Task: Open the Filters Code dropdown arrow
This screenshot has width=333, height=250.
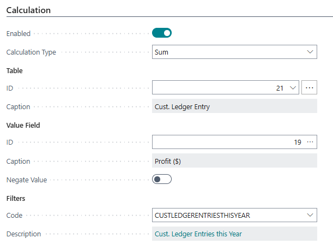Action: (x=310, y=215)
